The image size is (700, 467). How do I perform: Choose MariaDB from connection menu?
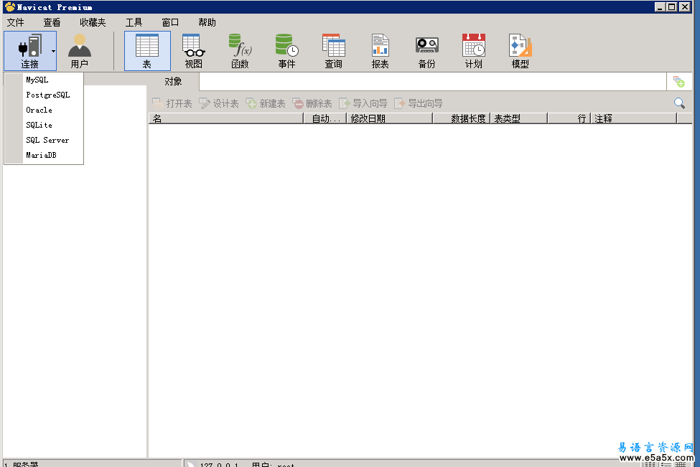tap(44, 155)
